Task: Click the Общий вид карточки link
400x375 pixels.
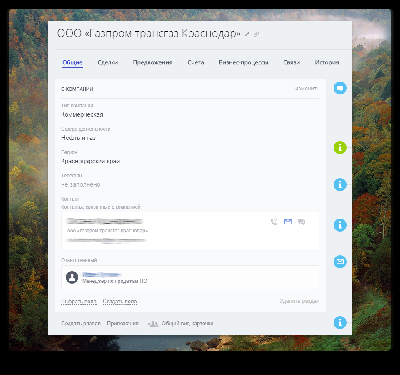Action: [188, 323]
